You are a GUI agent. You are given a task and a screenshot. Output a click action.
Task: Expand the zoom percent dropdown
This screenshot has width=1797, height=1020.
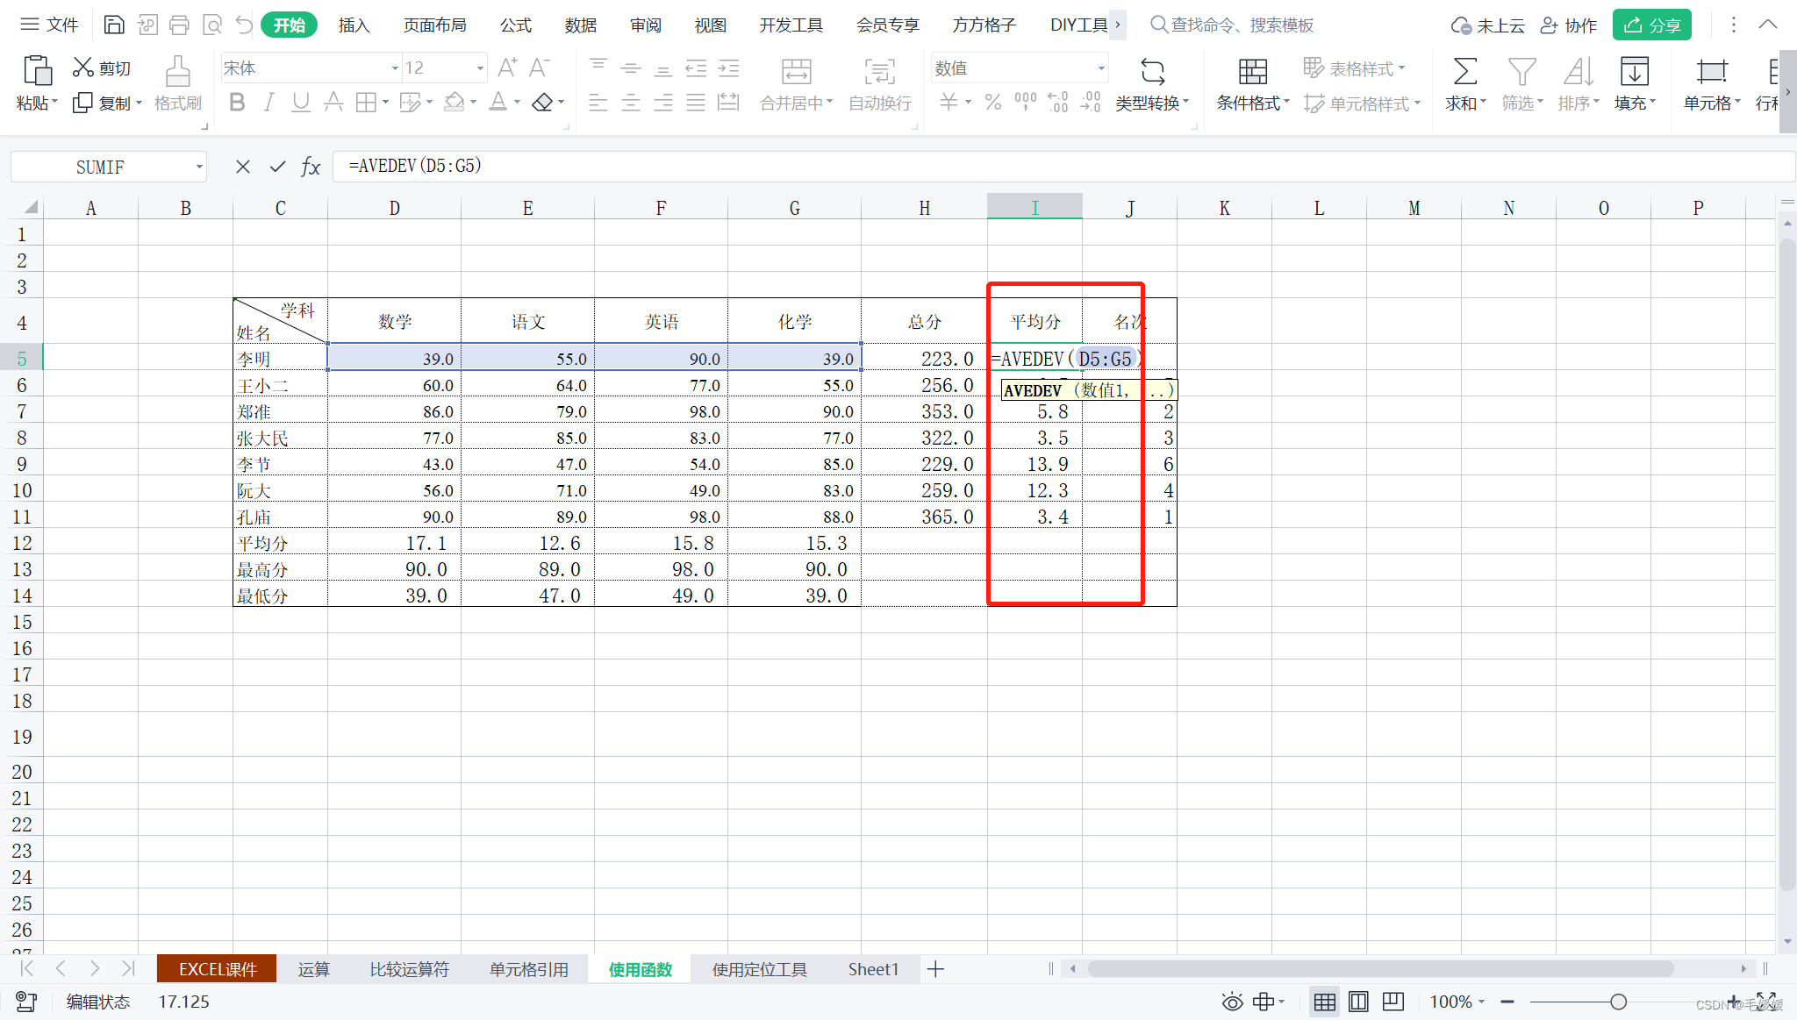pyautogui.click(x=1482, y=1002)
